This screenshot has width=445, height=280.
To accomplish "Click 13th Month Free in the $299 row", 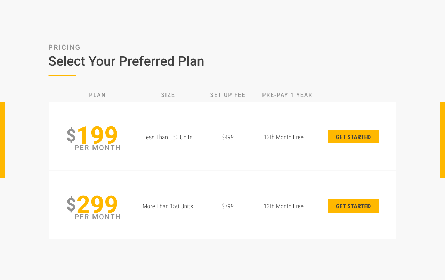I will click(x=283, y=206).
